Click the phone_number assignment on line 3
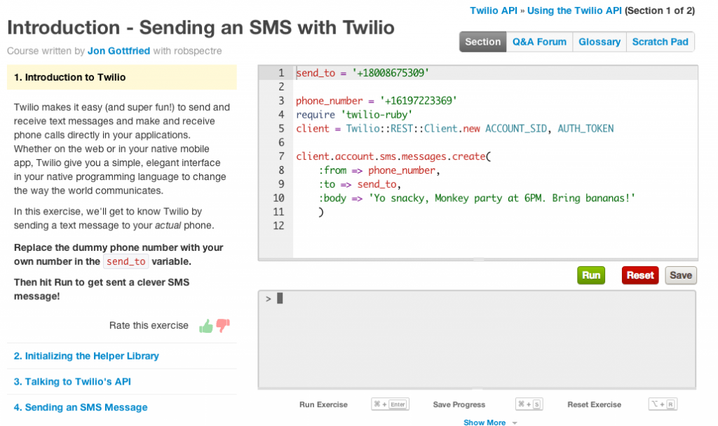The height and width of the screenshot is (426, 718). [376, 101]
